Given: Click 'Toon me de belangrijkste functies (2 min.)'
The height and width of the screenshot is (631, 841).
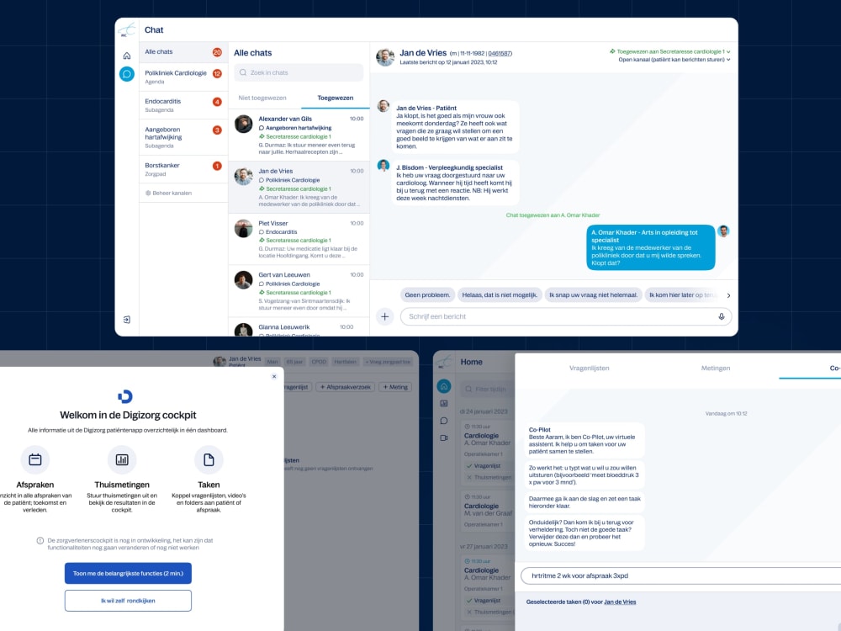Looking at the screenshot, I should (128, 573).
